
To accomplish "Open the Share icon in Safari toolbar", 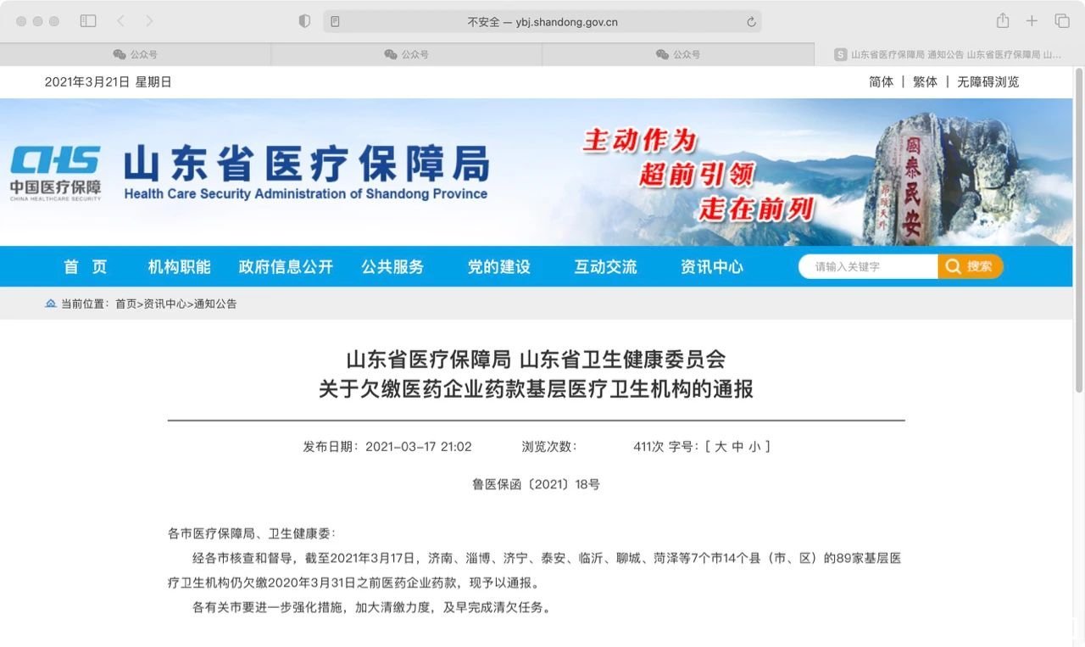I will point(1003,20).
